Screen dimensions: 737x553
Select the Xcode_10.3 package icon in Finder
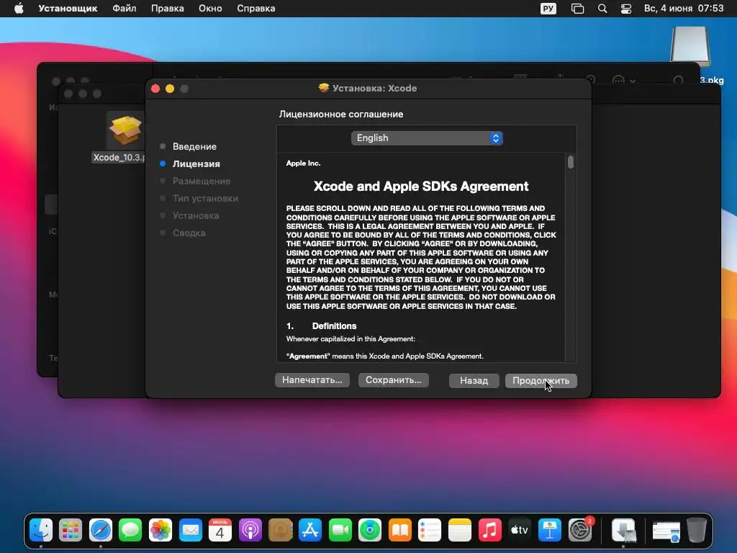pyautogui.click(x=125, y=130)
